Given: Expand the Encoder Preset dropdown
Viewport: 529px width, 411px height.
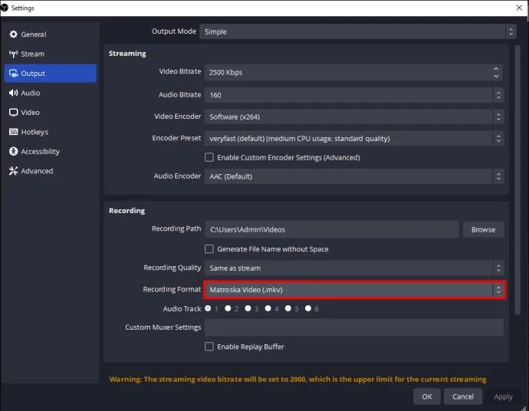Looking at the screenshot, I should click(354, 138).
